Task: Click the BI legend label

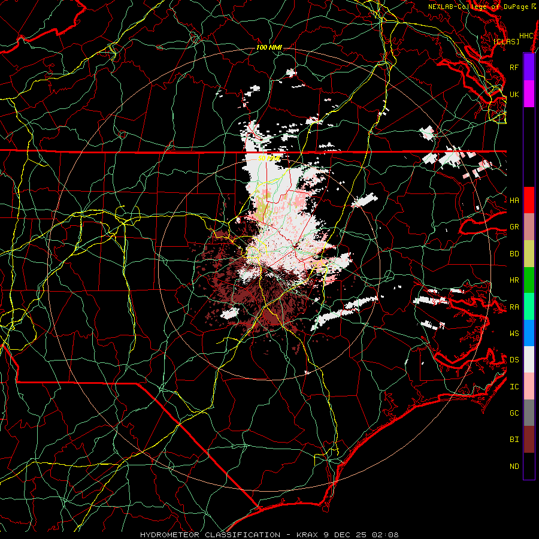Action: 514,440
